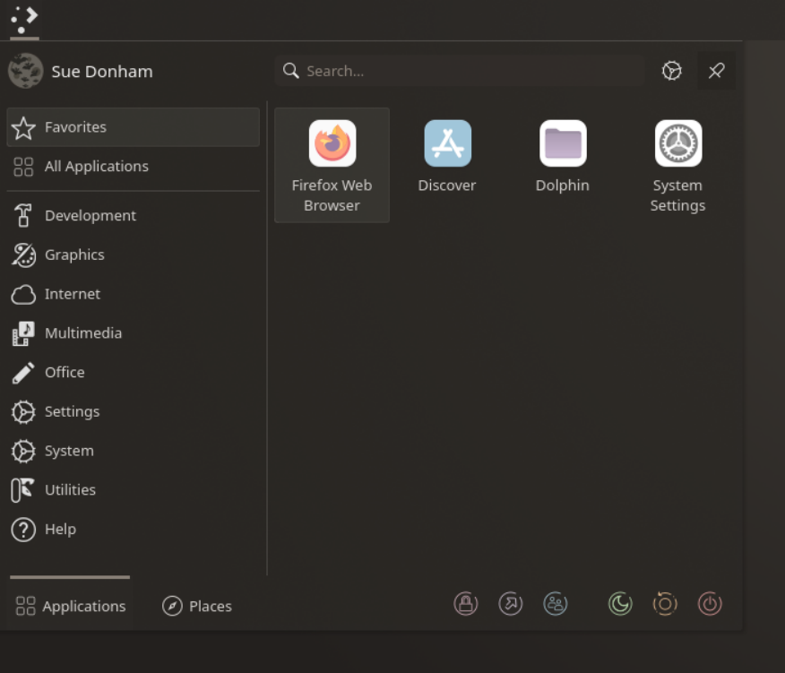785x673 pixels.
Task: Focus the Search field
Action: coord(460,71)
